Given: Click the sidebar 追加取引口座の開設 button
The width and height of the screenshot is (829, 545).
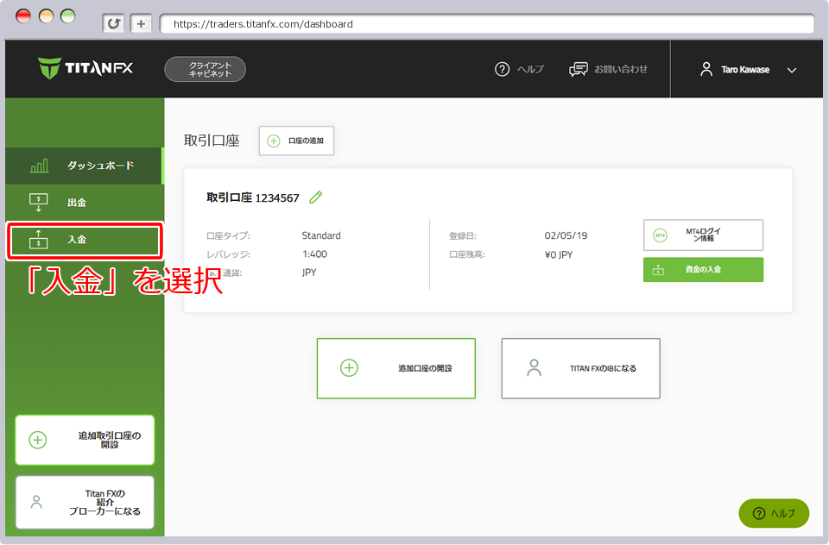Looking at the screenshot, I should coord(85,440).
